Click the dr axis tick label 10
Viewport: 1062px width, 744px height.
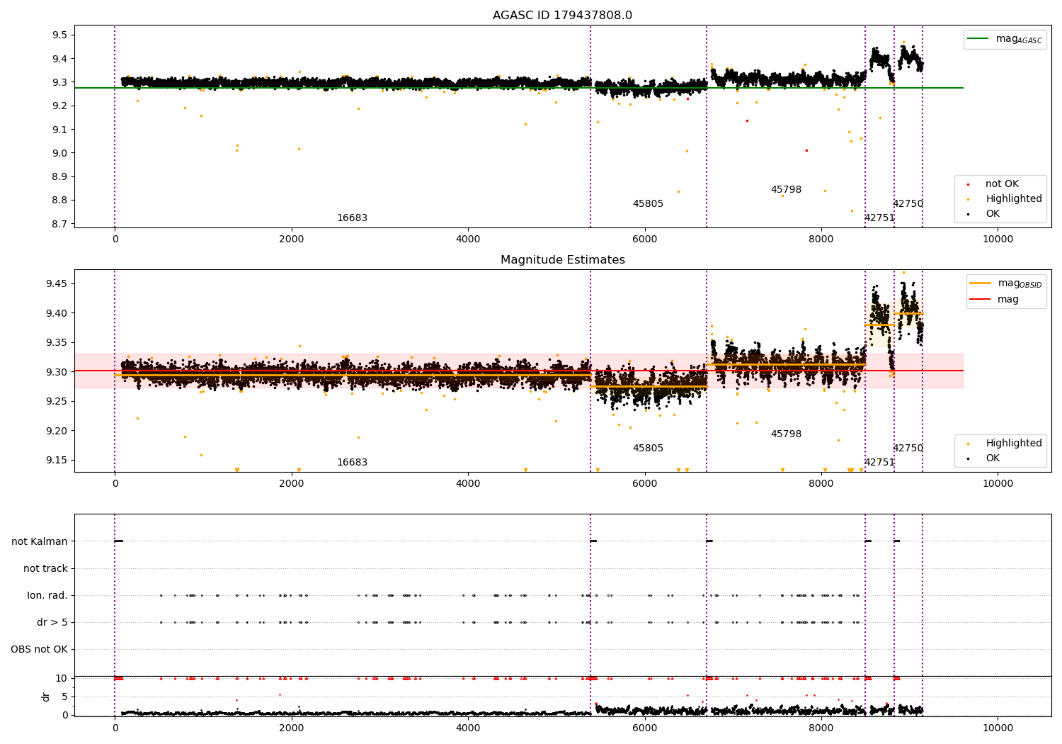coord(62,678)
